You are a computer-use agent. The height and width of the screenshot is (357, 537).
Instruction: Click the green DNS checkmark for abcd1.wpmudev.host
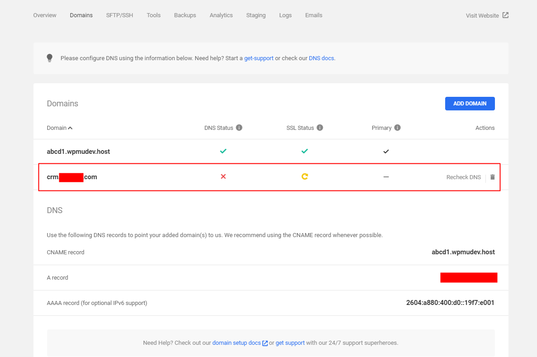click(x=223, y=151)
